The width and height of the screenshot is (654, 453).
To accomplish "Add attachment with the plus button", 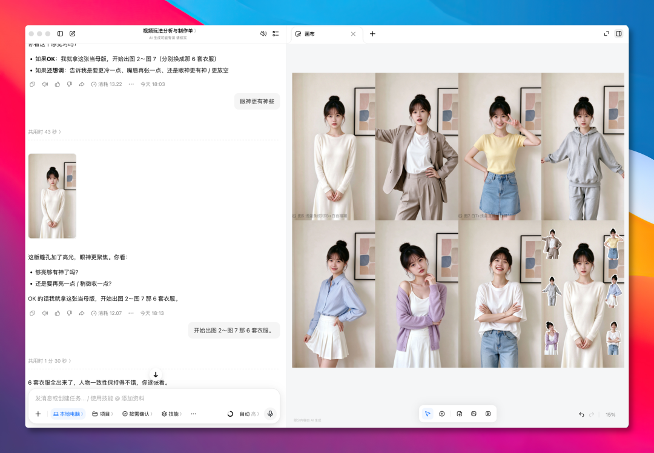I will tap(38, 414).
